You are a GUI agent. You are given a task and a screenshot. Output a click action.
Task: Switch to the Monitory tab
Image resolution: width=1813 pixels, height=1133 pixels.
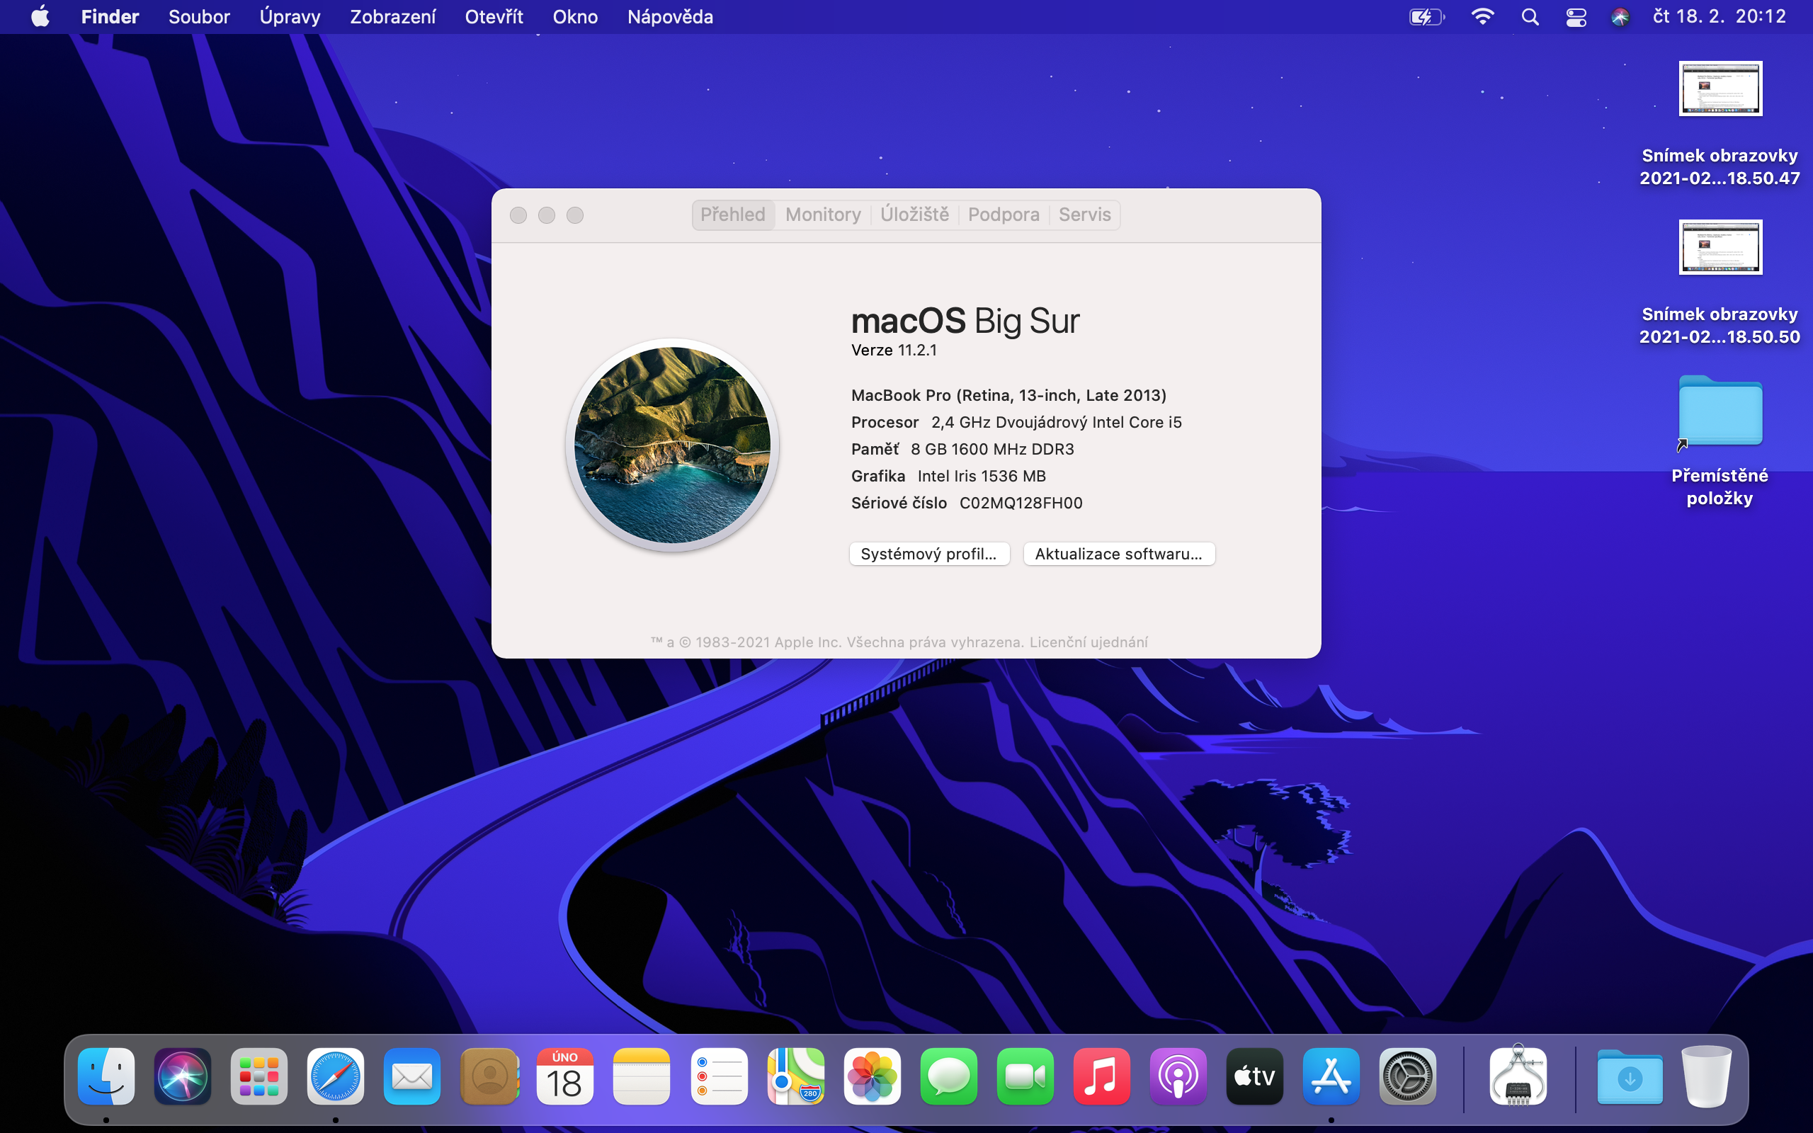point(823,215)
